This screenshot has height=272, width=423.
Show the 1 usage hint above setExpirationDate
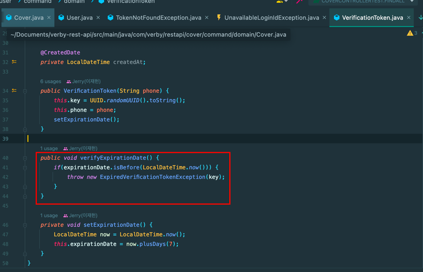click(49, 215)
